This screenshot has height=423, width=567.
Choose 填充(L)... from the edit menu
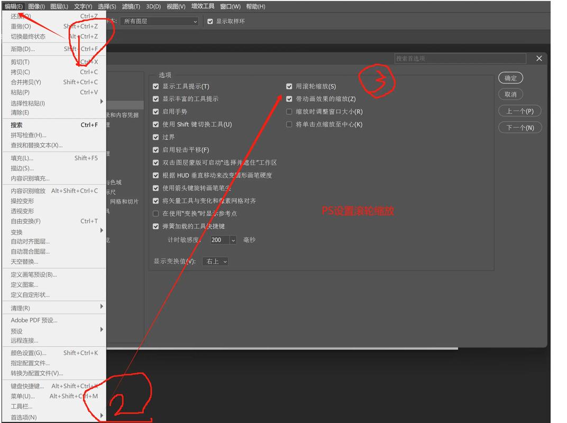[x=22, y=158]
